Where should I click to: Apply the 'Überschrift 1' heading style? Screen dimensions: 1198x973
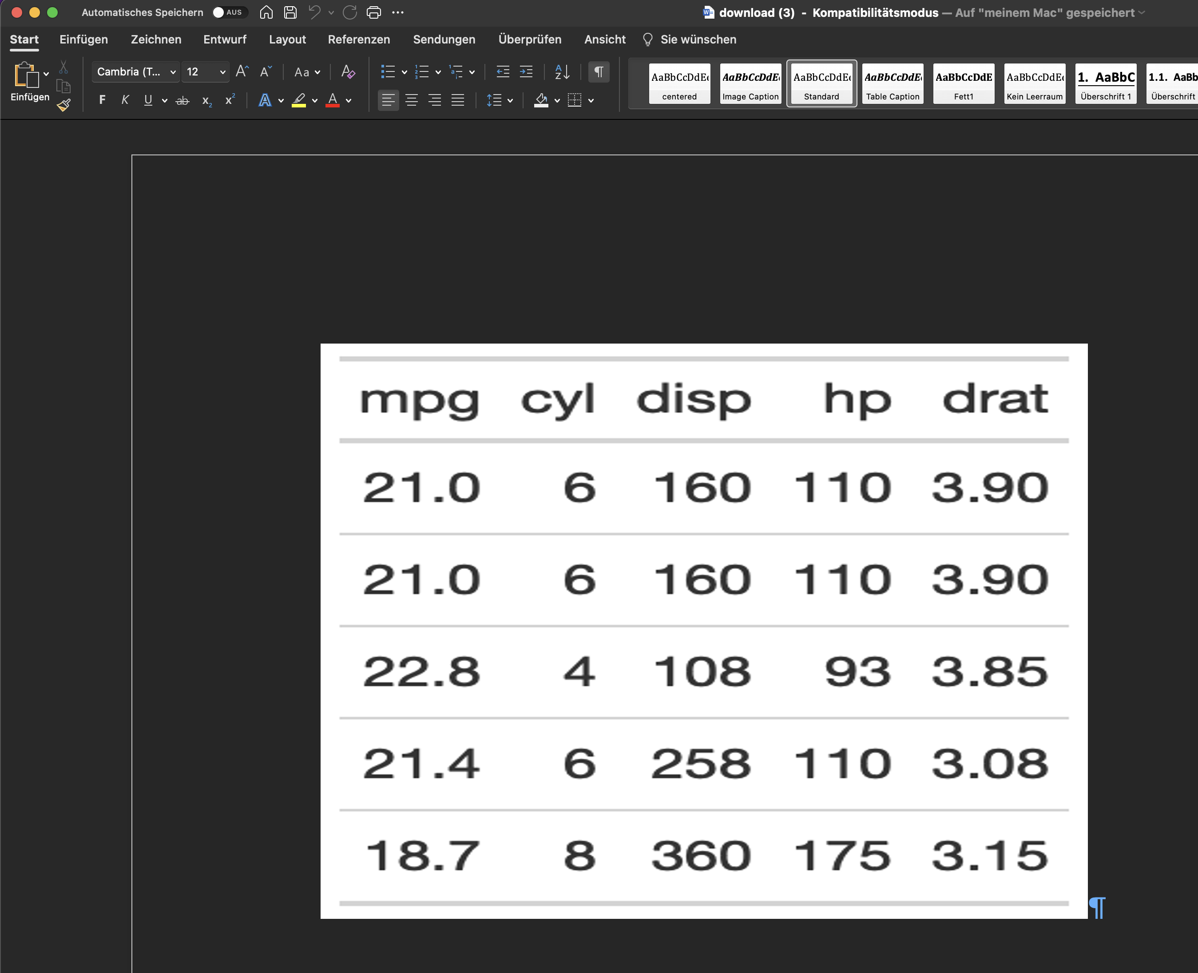[x=1106, y=83]
